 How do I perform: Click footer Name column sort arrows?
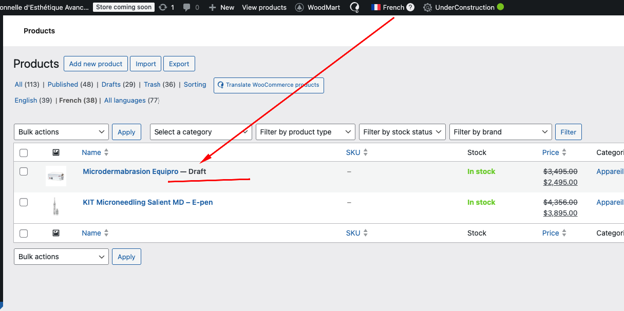tap(106, 233)
